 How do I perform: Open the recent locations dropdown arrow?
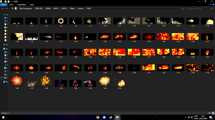click(x=9, y=9)
